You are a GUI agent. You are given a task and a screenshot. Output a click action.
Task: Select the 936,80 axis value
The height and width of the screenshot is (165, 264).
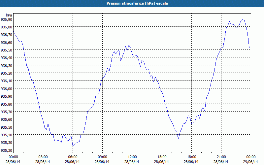pos(7,27)
